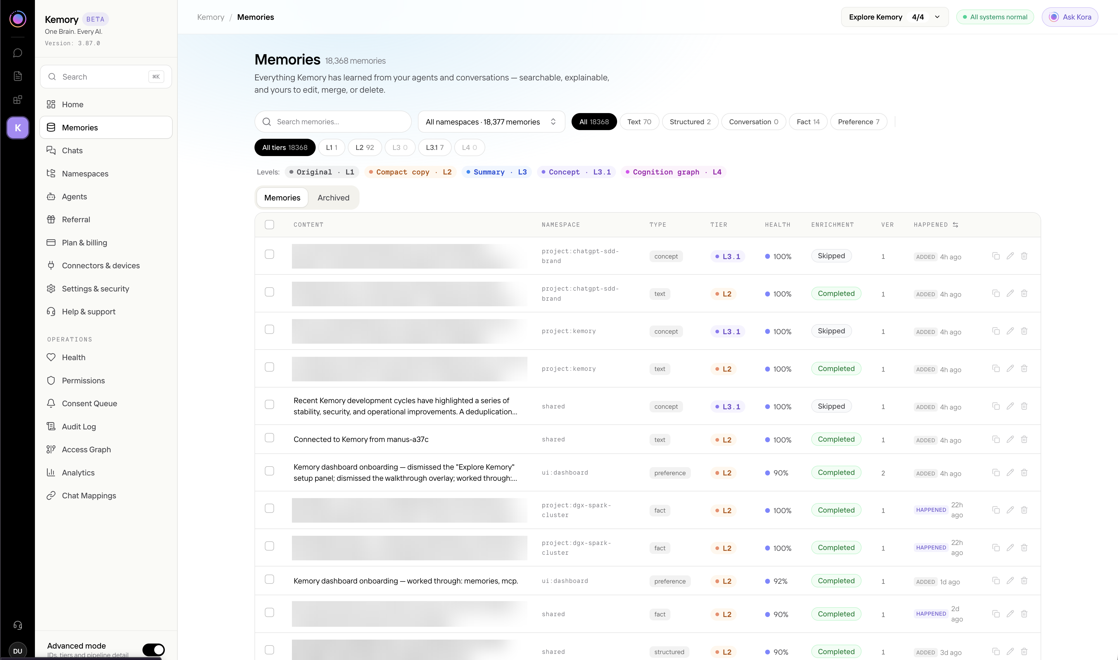
Task: Click the All systems normal status badge
Action: point(995,17)
